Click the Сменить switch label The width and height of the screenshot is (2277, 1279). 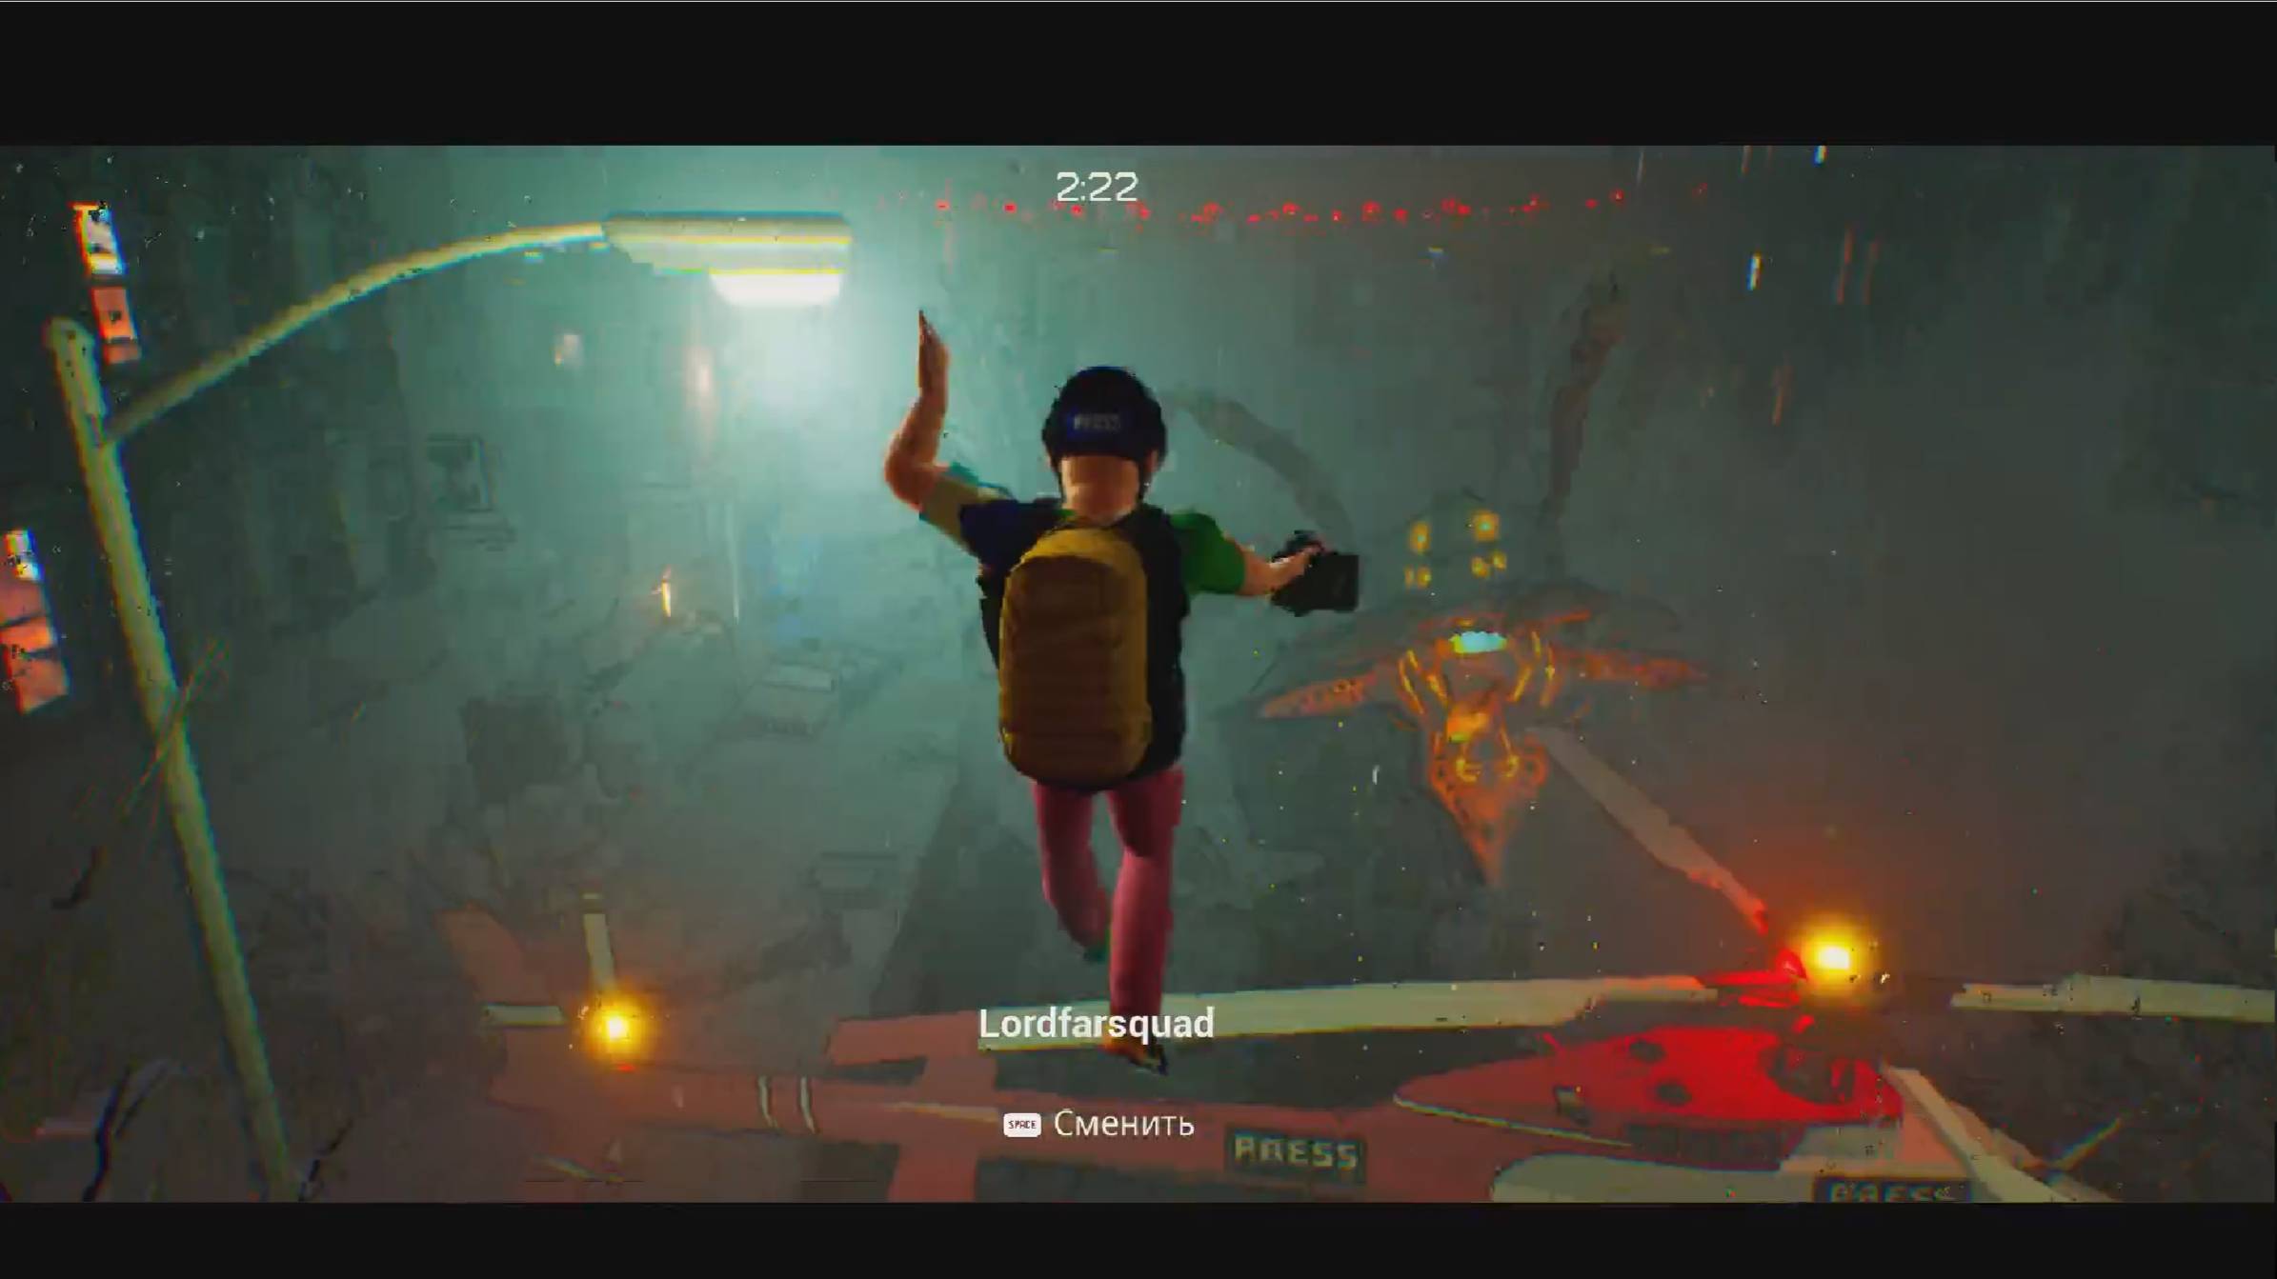tap(1123, 1125)
